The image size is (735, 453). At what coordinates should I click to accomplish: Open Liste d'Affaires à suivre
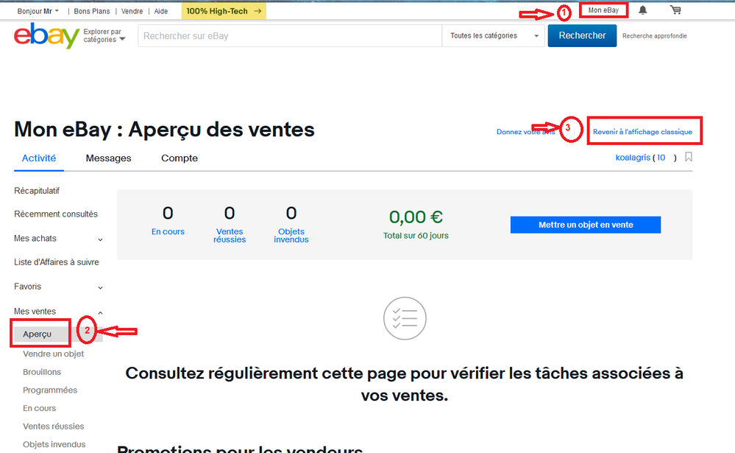tap(56, 262)
